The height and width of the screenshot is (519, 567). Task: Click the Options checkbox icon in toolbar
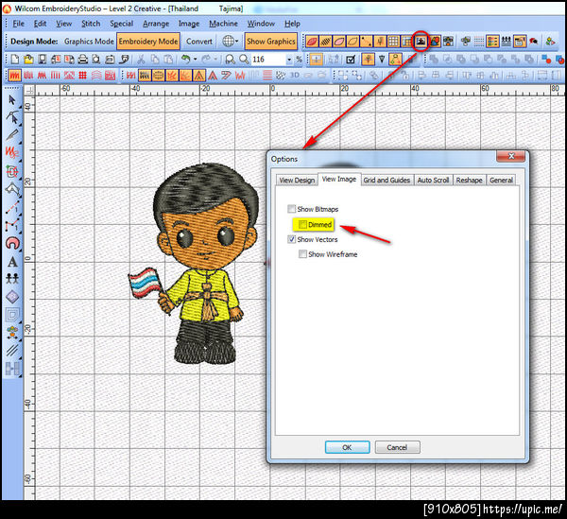pos(351,60)
